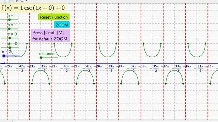Click the cyan ZOOM button
The image size is (218, 122).
tap(62, 25)
